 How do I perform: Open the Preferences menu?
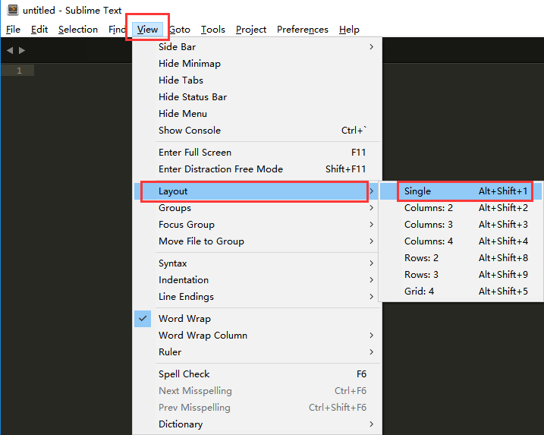click(303, 30)
